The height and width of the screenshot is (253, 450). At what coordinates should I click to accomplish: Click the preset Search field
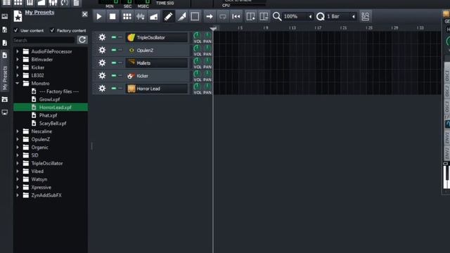coord(44,40)
